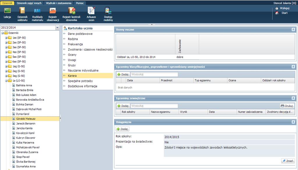Screen dimensions: 298x170
Task: Open Arkusze ocen icon
Action: [x=91, y=11]
